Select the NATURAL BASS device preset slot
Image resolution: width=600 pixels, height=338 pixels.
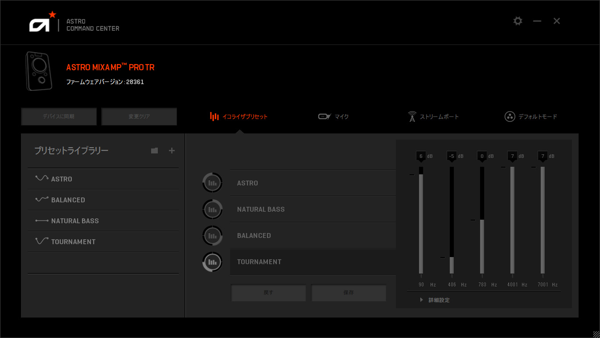click(313, 209)
